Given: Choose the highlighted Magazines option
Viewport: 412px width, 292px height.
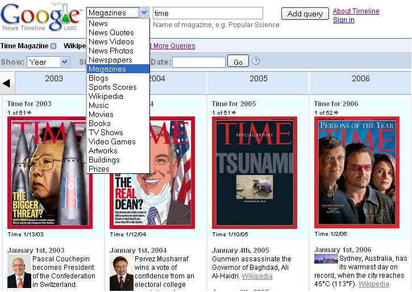Looking at the screenshot, I should (x=118, y=69).
